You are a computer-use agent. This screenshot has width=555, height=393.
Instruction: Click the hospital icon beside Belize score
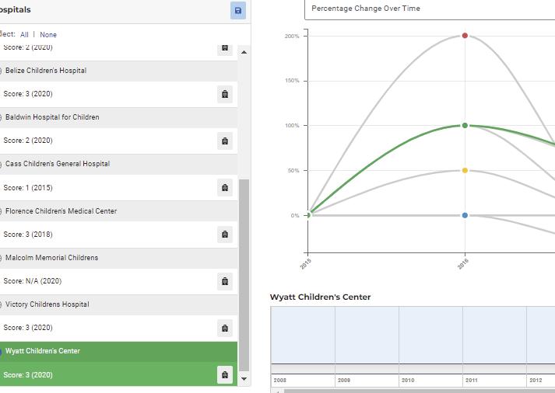pos(225,94)
